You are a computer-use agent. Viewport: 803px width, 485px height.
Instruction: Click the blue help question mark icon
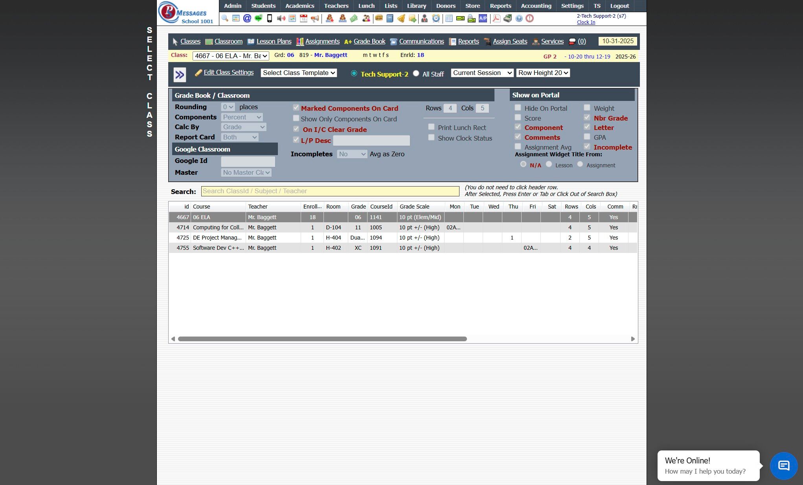tap(519, 18)
